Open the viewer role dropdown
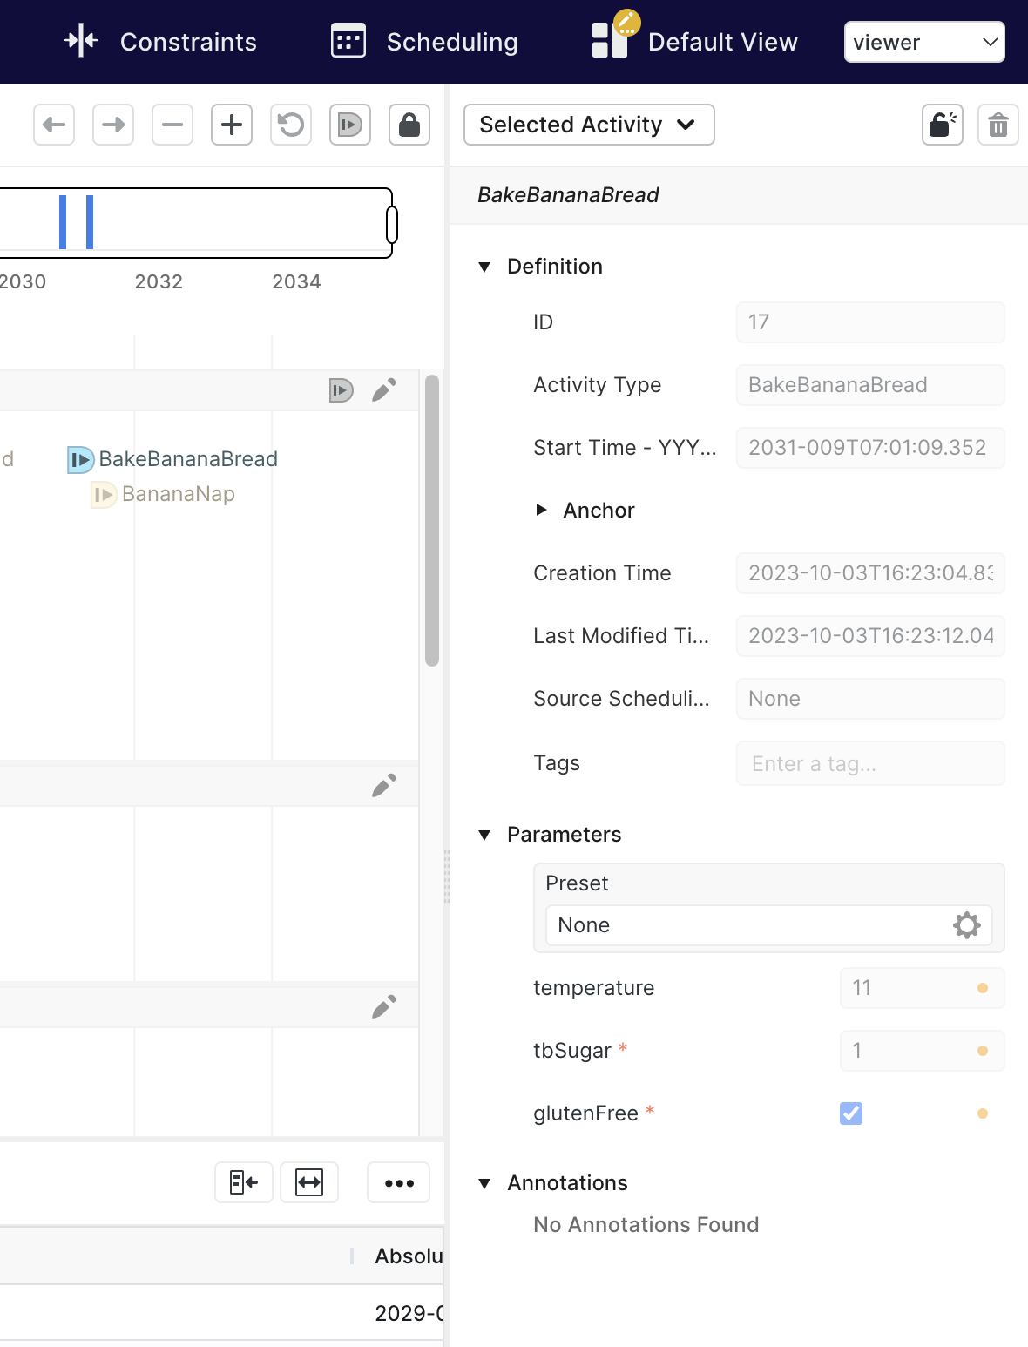 click(924, 42)
